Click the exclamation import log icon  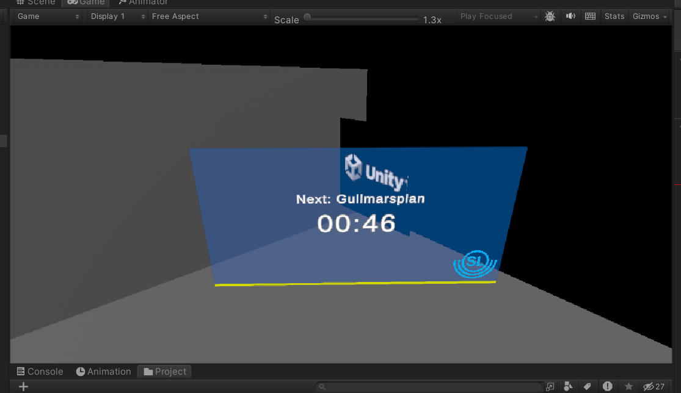click(607, 386)
